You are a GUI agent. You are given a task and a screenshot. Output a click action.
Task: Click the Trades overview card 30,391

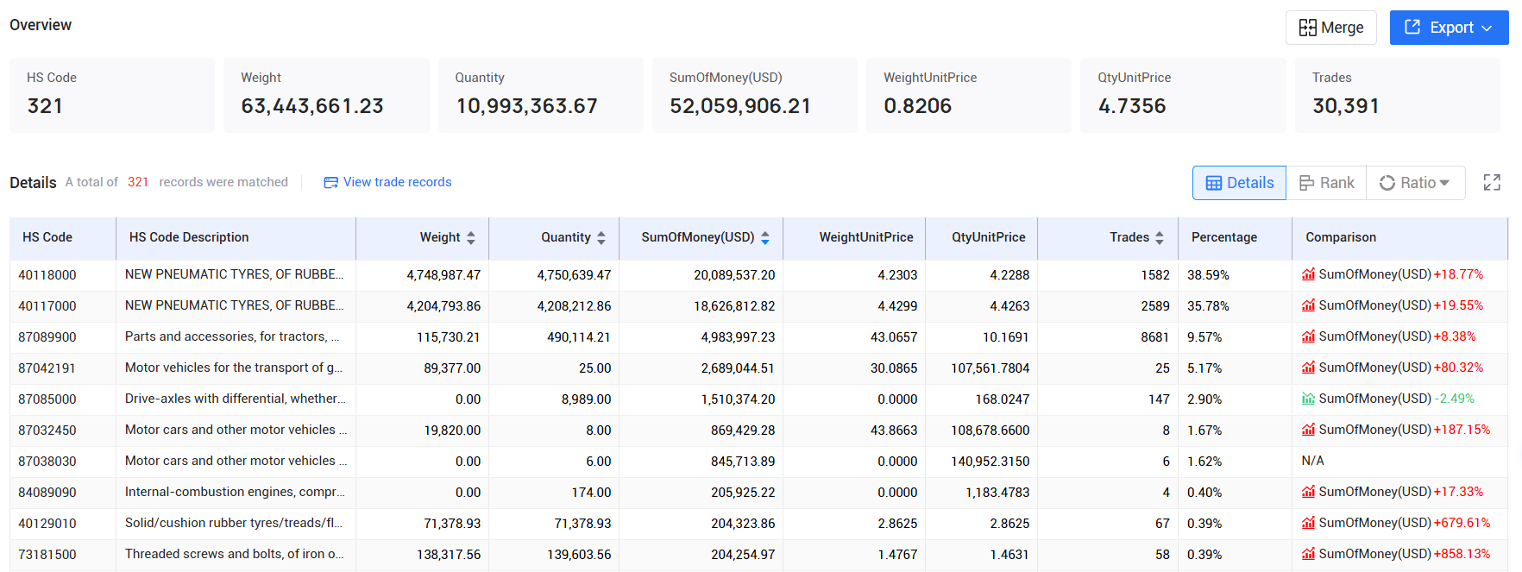(x=1398, y=95)
